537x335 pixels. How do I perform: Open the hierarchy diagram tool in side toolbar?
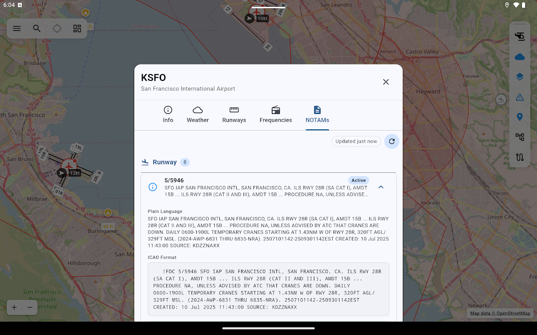click(x=520, y=137)
